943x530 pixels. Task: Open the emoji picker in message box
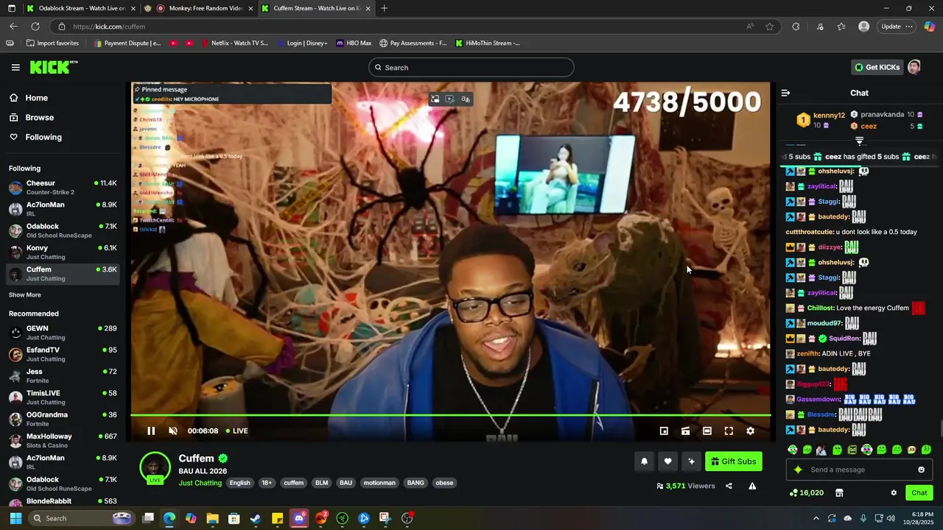pyautogui.click(x=921, y=470)
